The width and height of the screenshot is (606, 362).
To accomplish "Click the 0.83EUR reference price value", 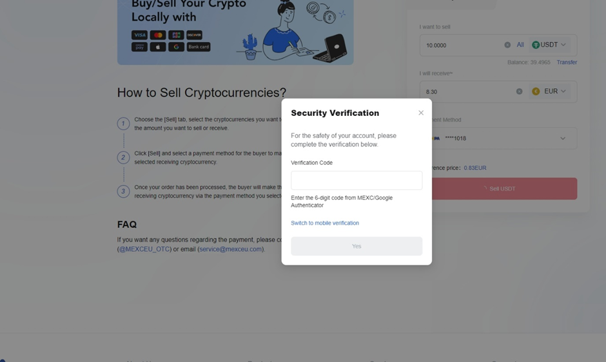I will pos(475,168).
